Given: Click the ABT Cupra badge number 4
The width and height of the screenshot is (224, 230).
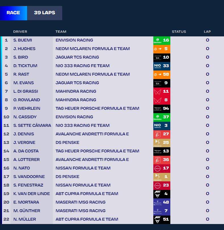Looking at the screenshot, I should 162,194.
